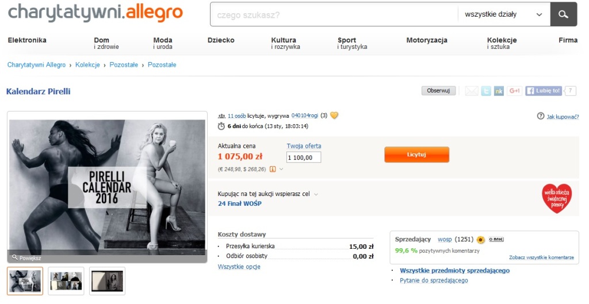Viewport: 589px width, 304px height.
Task: Click the Twoja oferta bid input field
Action: coord(304,157)
